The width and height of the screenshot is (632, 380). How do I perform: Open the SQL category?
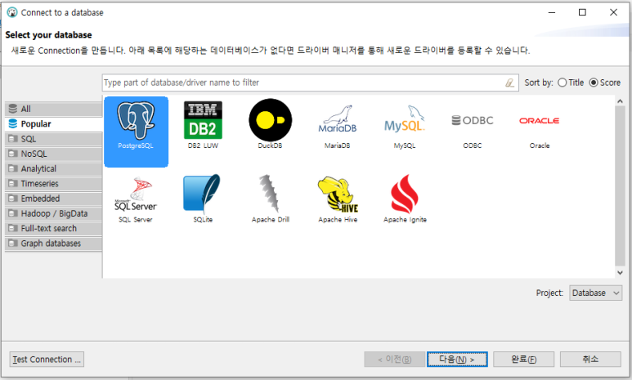coord(54,139)
